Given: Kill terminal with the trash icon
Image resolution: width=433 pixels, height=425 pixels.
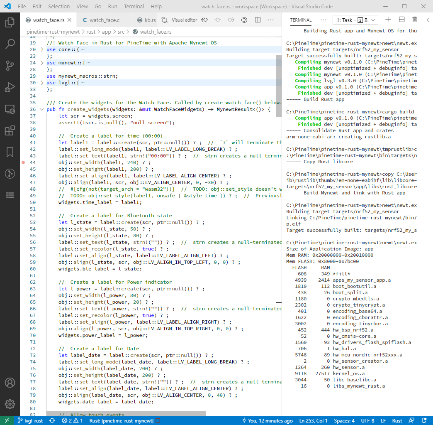Looking at the screenshot, I should [415, 20].
